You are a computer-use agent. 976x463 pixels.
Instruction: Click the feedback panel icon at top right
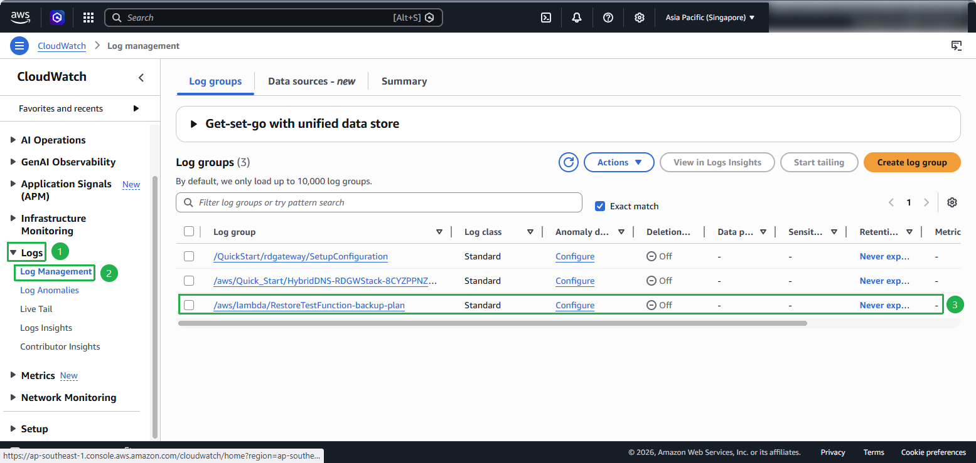pyautogui.click(x=957, y=46)
